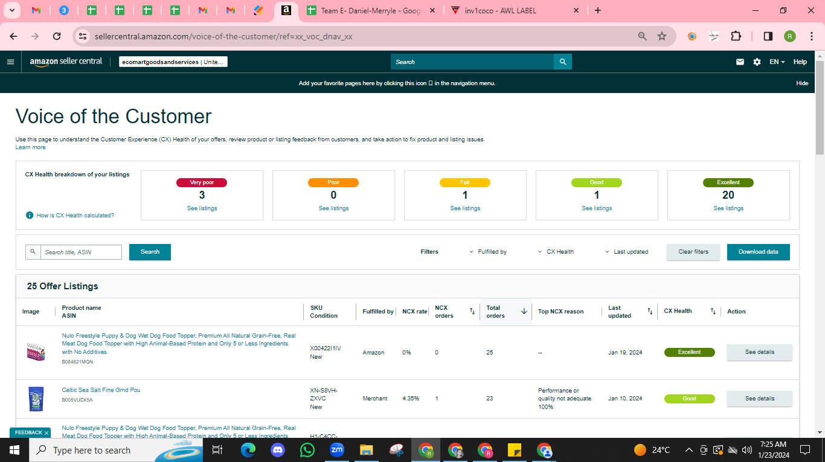The height and width of the screenshot is (462, 825).
Task: Click the Search title, ASIN input field
Action: [x=81, y=252]
